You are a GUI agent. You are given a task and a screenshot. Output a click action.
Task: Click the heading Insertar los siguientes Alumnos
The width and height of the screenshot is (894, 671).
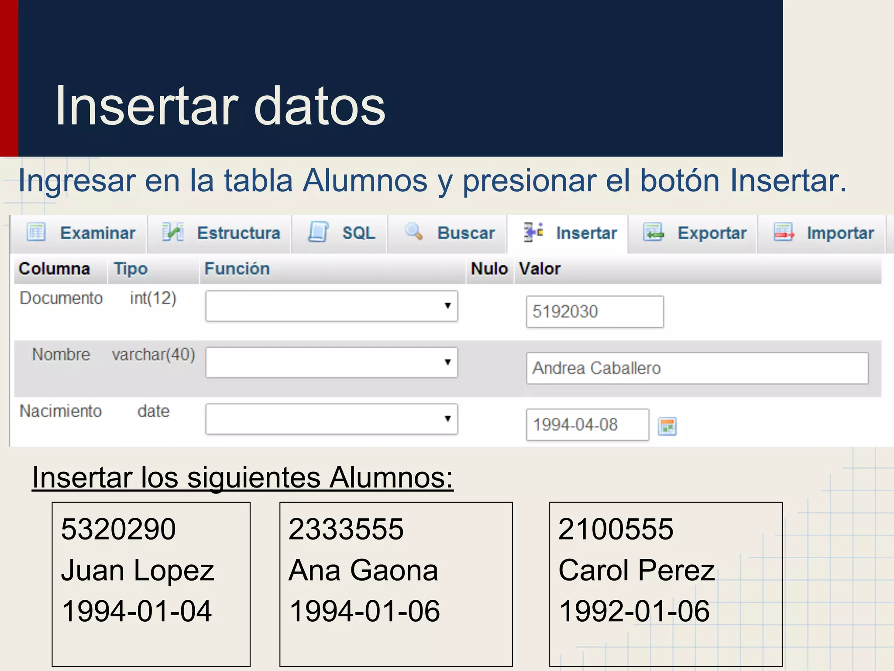[243, 477]
